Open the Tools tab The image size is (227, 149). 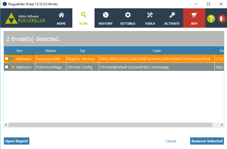click(x=150, y=18)
